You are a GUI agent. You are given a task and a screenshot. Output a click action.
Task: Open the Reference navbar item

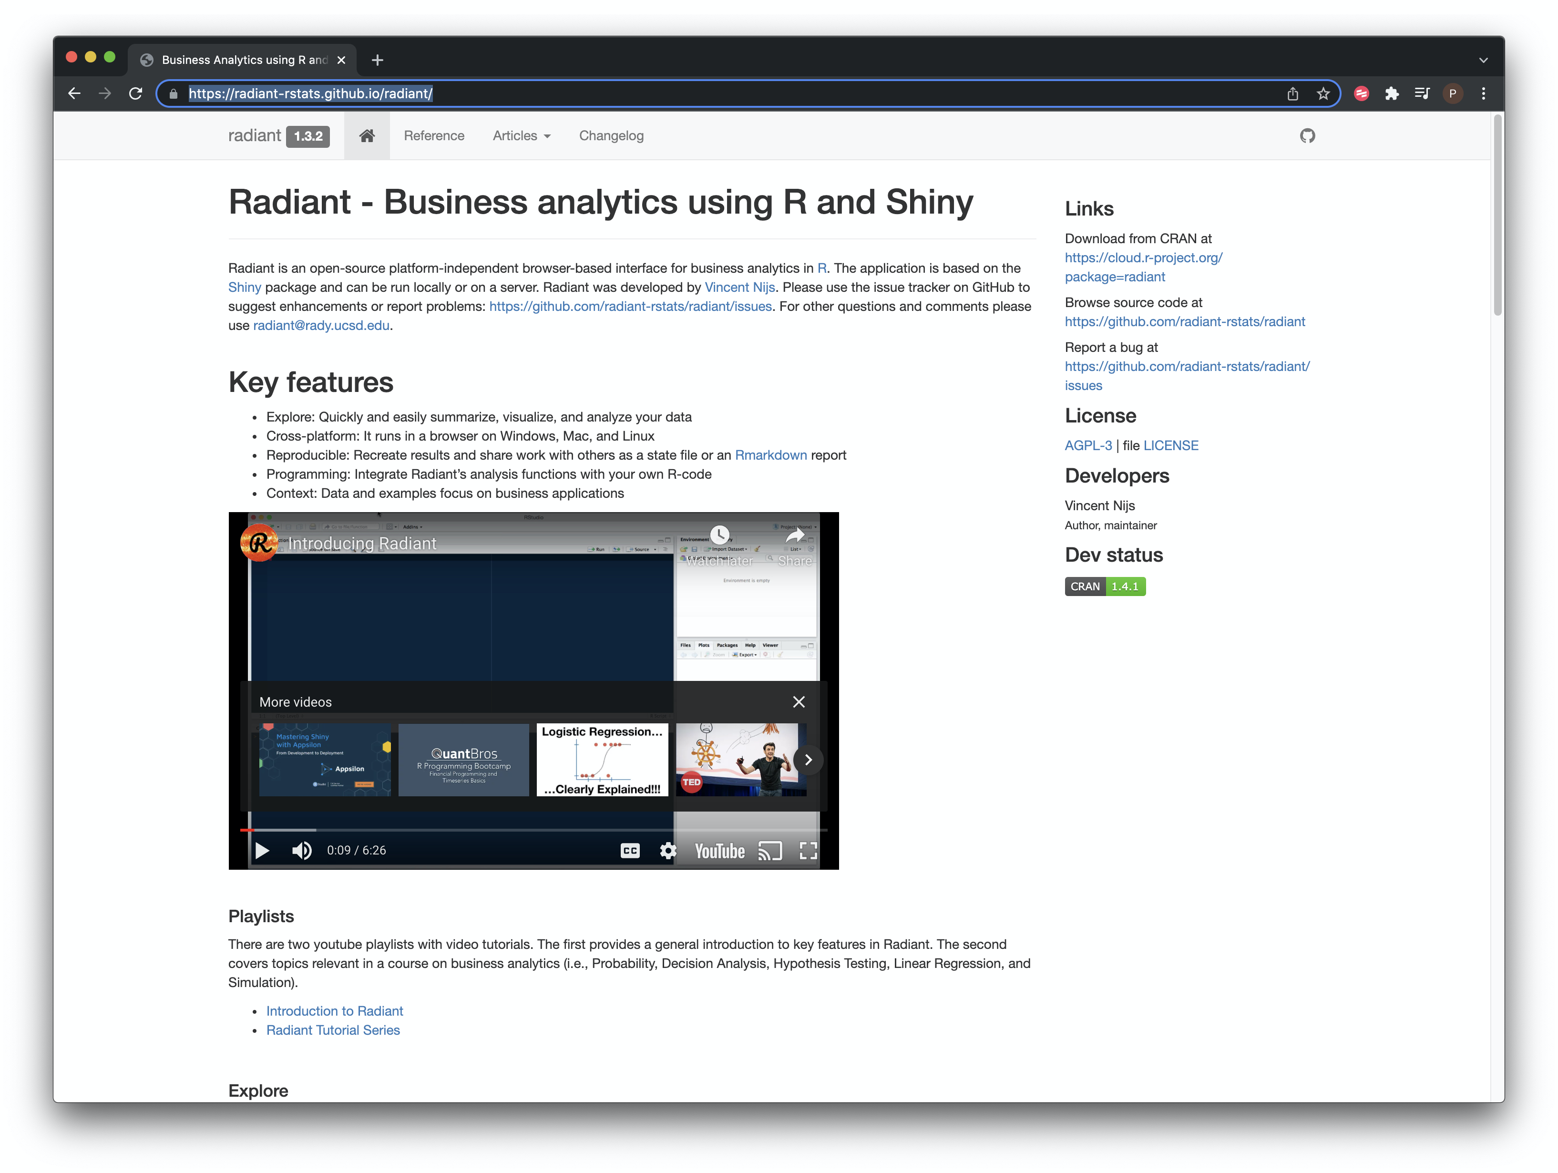coord(434,136)
